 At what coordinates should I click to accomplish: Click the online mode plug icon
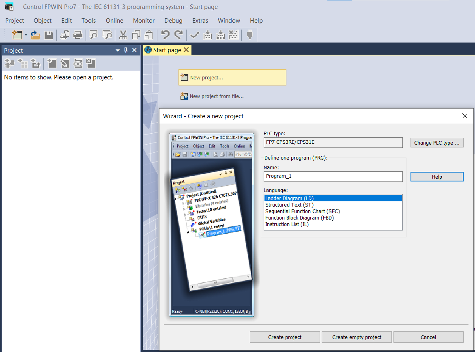250,35
